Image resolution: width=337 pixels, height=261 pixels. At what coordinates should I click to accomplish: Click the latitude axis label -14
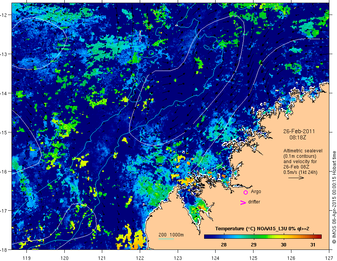(x=4, y=93)
